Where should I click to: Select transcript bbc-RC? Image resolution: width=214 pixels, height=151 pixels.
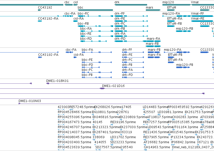[95, 16]
